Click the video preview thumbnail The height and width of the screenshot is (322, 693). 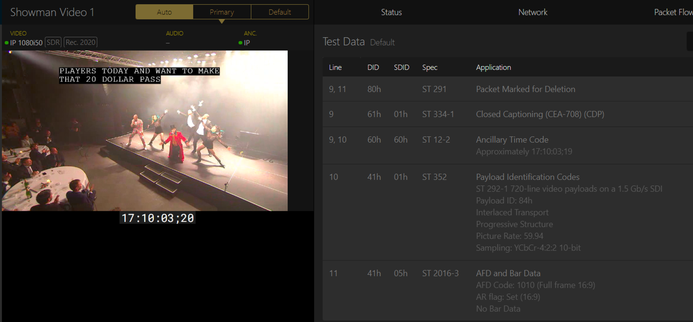[x=145, y=131]
